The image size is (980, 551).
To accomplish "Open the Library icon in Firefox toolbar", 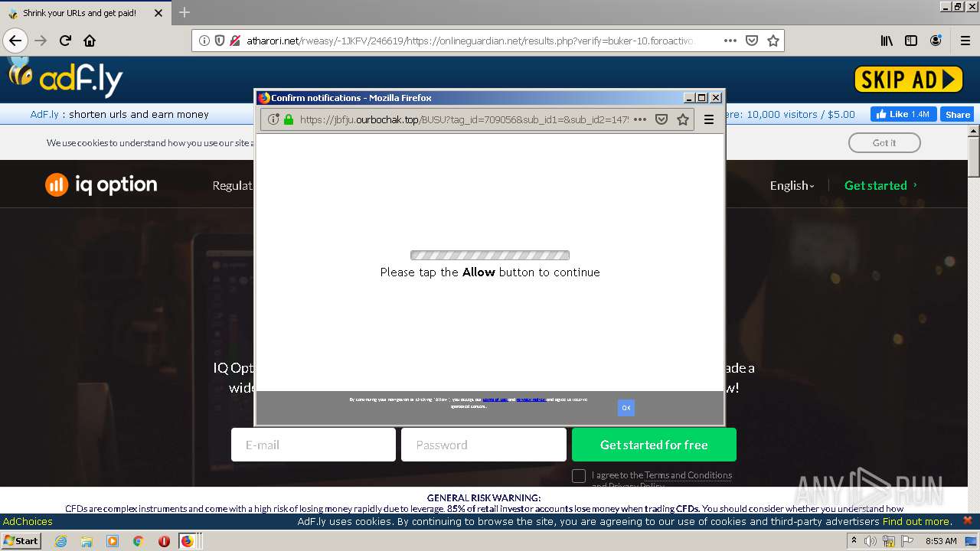I will pyautogui.click(x=887, y=41).
